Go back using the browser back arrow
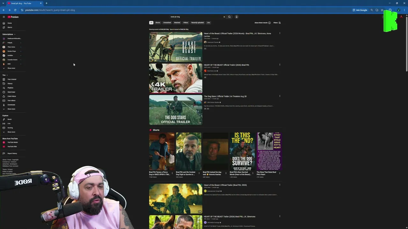 [x=4, y=10]
